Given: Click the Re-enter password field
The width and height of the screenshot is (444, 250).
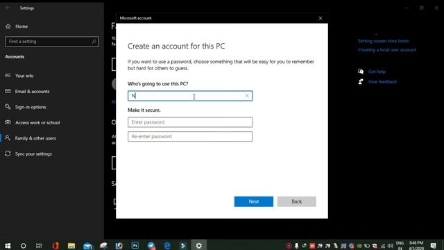Looking at the screenshot, I should tap(190, 136).
